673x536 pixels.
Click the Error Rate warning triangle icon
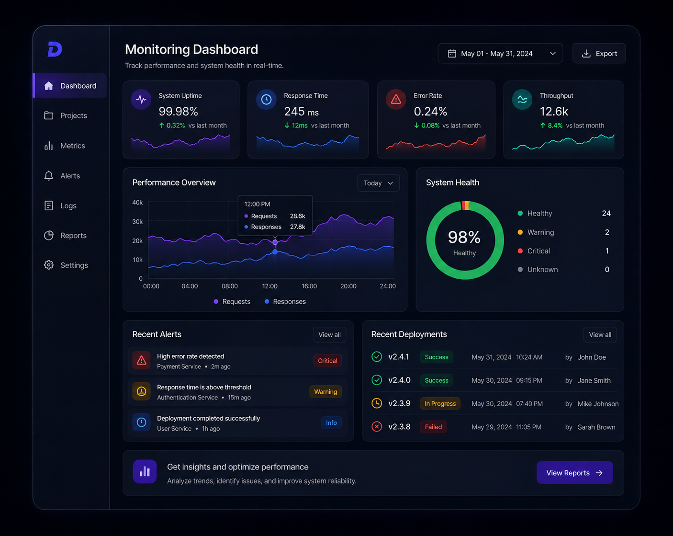point(396,100)
